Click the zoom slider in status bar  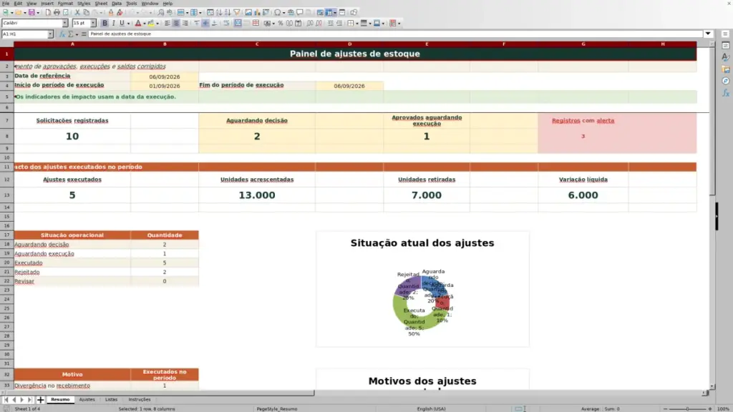pyautogui.click(x=687, y=409)
